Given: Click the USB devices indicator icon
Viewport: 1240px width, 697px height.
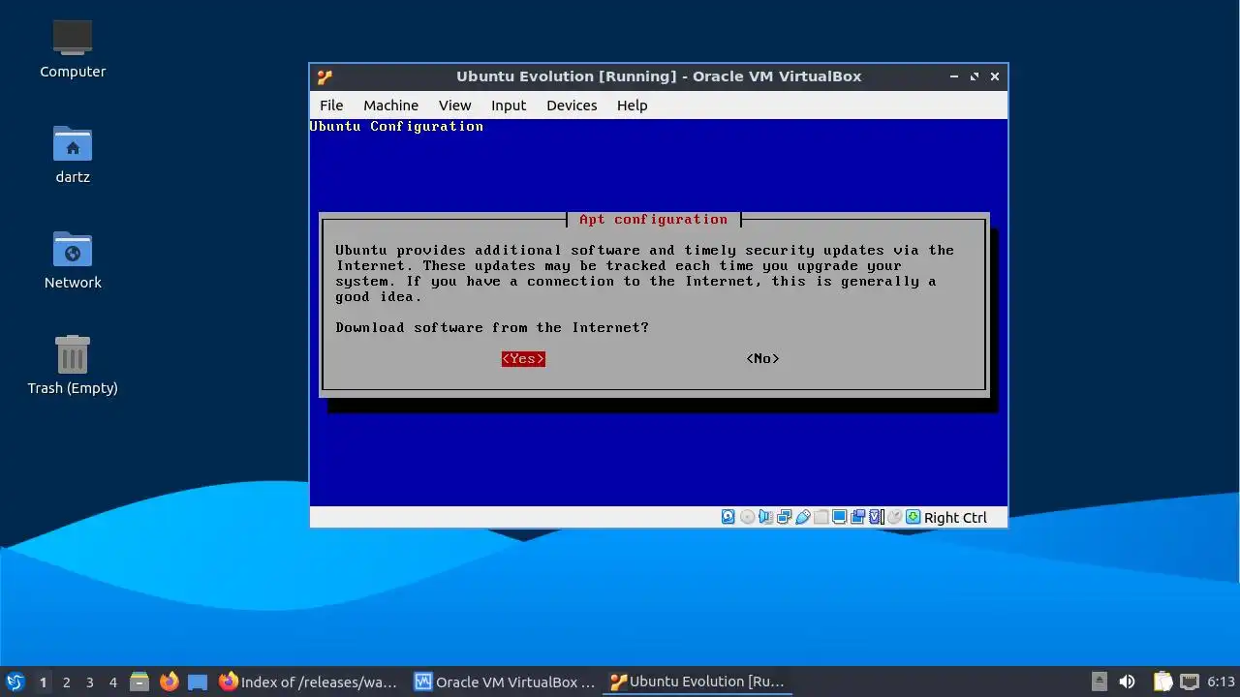Looking at the screenshot, I should pyautogui.click(x=802, y=517).
